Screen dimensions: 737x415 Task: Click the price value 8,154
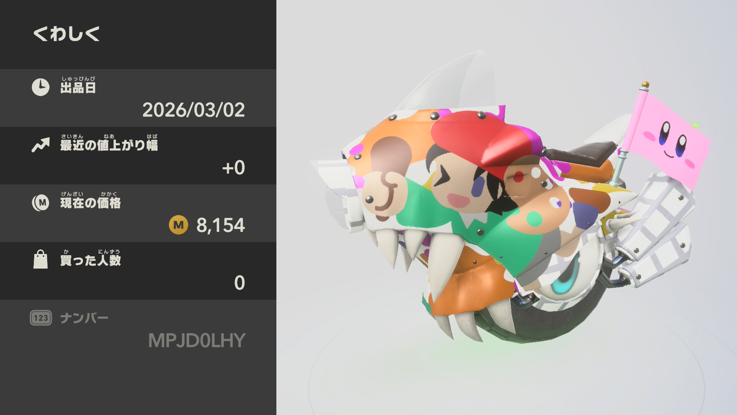point(221,225)
